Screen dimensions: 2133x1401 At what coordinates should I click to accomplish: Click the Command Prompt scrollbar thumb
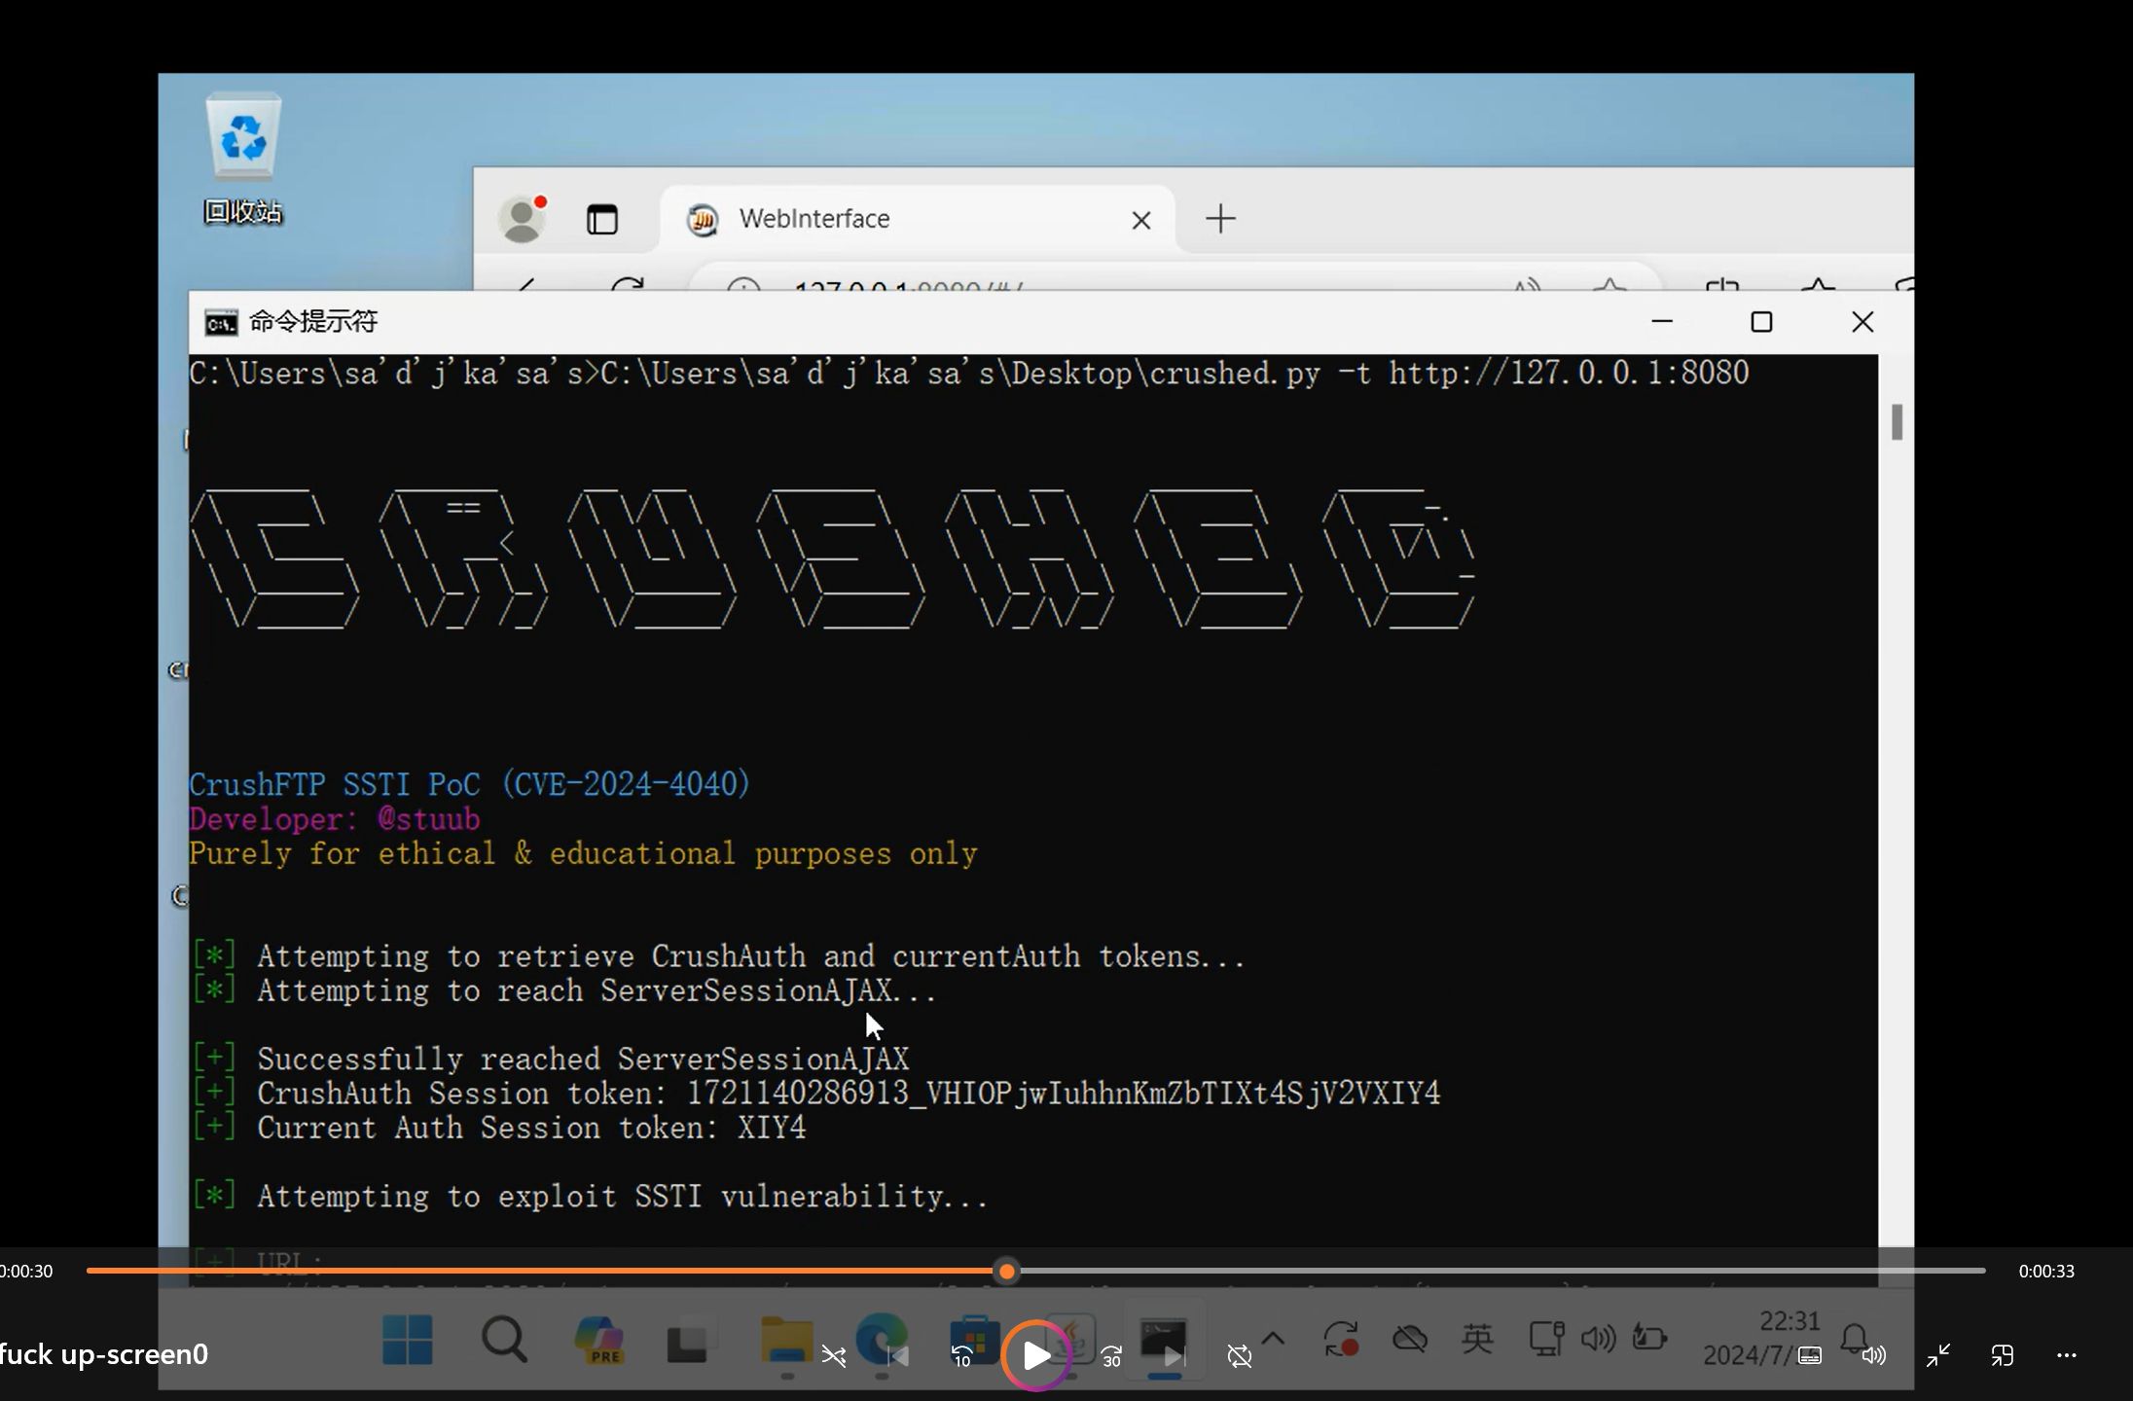pos(1897,422)
